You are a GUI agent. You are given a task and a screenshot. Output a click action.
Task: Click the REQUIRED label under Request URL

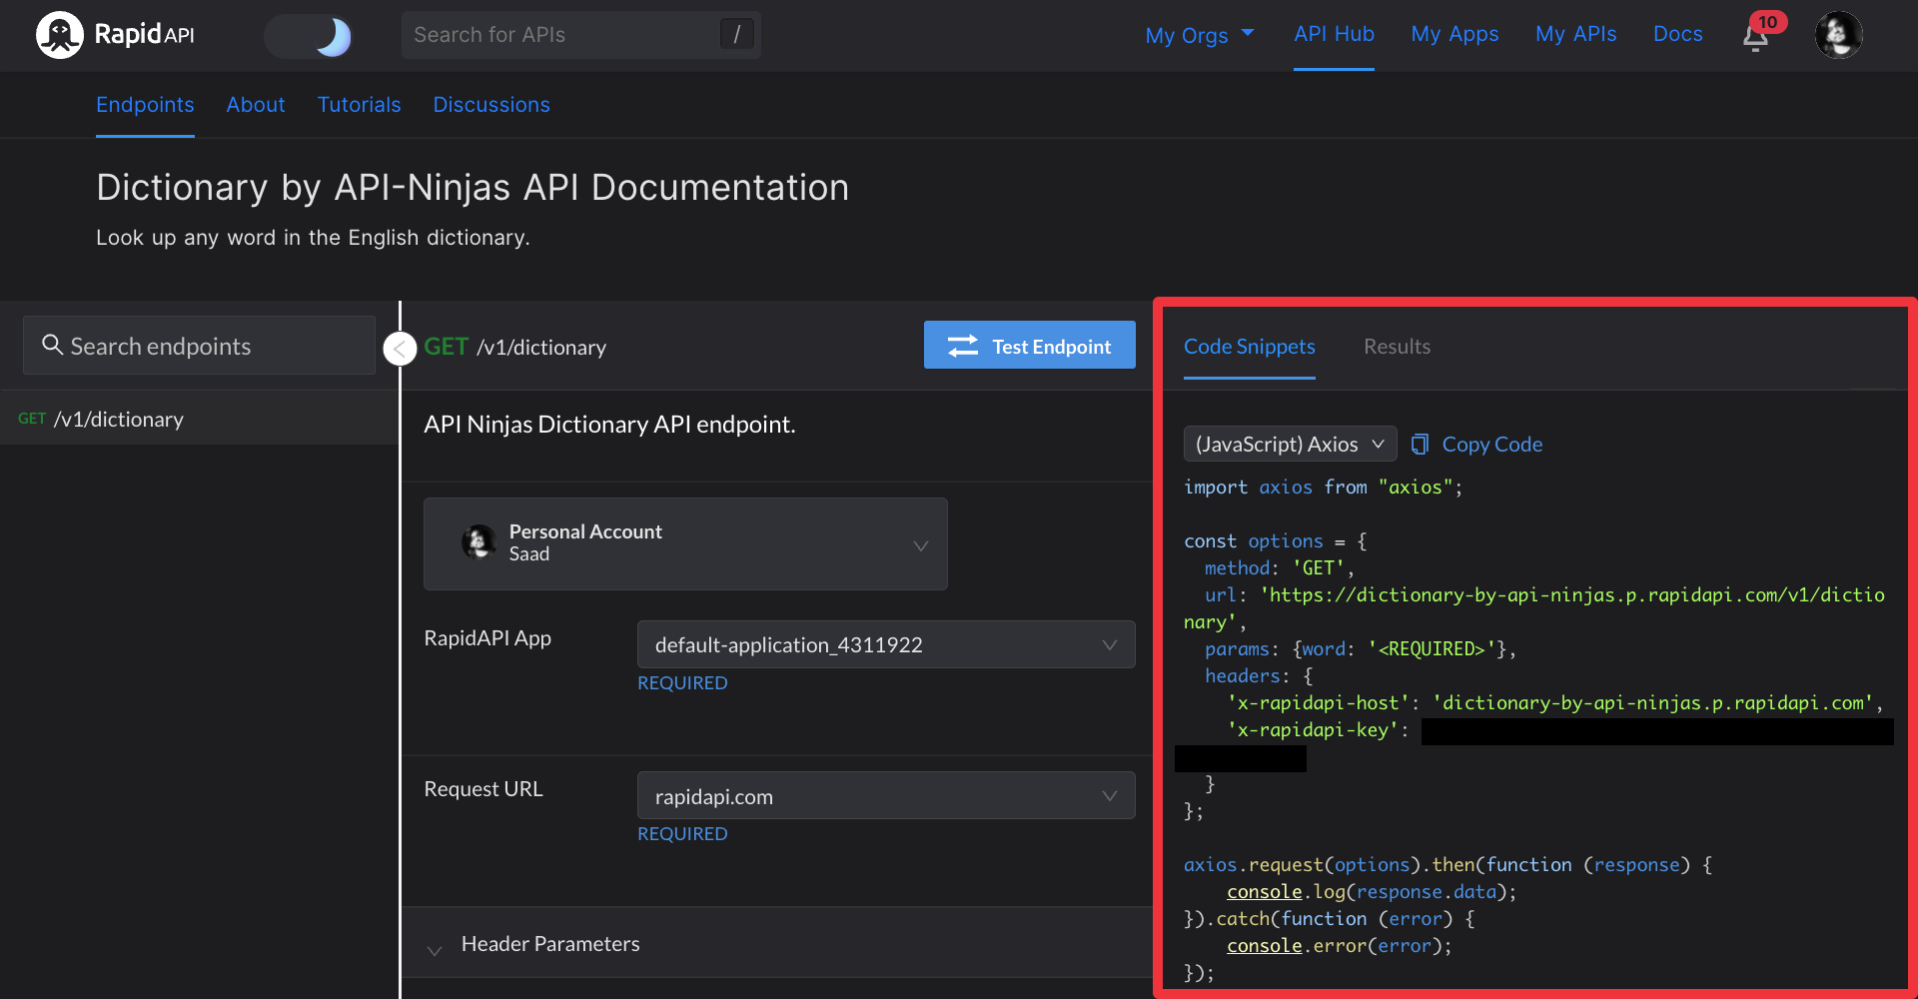tap(682, 834)
